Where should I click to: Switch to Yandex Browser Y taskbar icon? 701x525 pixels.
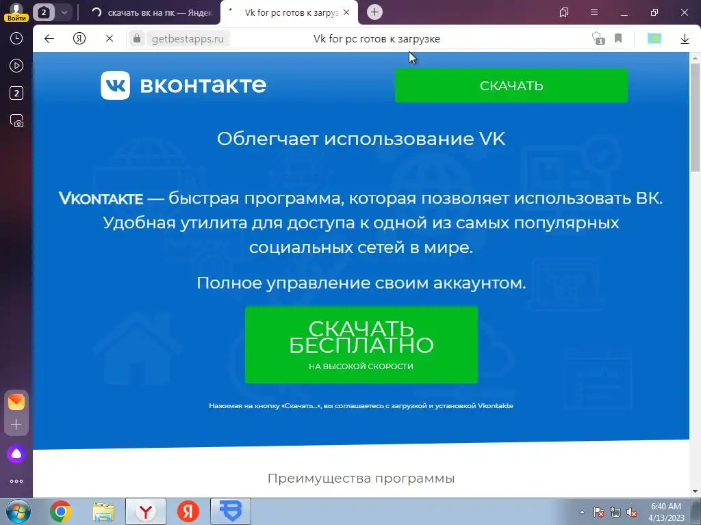coord(146,511)
